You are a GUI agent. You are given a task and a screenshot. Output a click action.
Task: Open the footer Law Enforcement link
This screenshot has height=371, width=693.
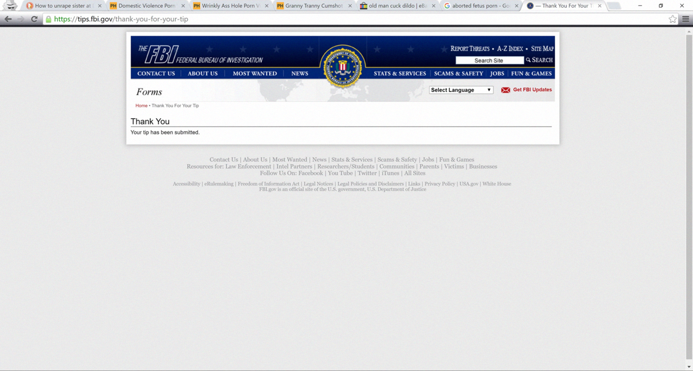[x=248, y=166]
